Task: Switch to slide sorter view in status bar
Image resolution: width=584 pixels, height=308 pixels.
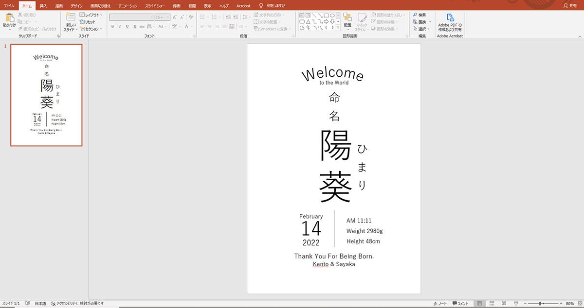Action: point(492,304)
